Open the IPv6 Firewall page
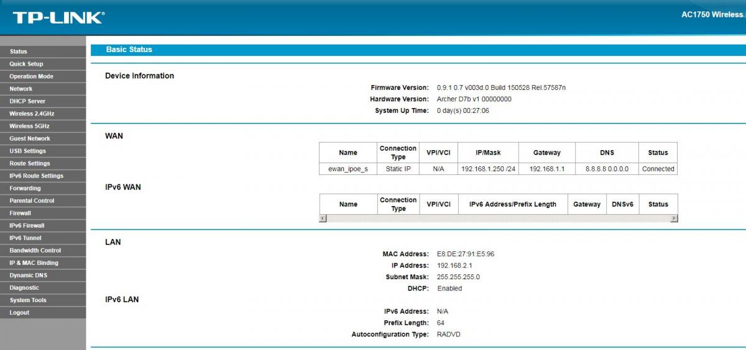The image size is (746, 350). pos(43,225)
